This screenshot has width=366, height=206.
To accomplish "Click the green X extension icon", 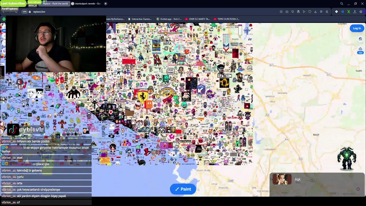I will 349,12.
